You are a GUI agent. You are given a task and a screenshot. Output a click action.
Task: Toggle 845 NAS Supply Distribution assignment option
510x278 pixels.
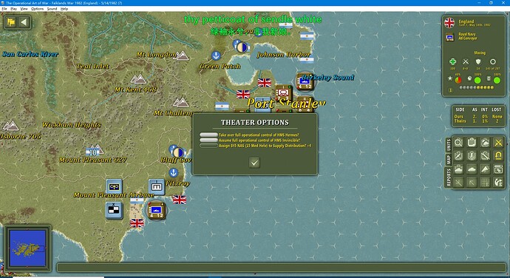tap(208, 146)
